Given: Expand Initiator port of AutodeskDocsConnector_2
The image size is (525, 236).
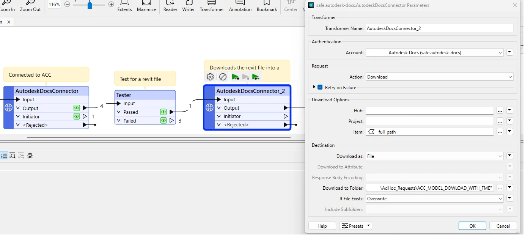Looking at the screenshot, I should pos(219,116).
